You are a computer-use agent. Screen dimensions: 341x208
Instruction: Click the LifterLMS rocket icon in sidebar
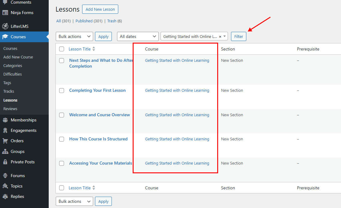click(5, 26)
